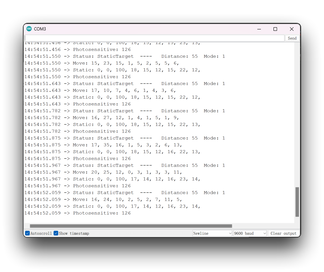324x272 pixels.
Task: Click the Photosensitive: 126 line at 14:54:51.782
Action: pos(77,131)
